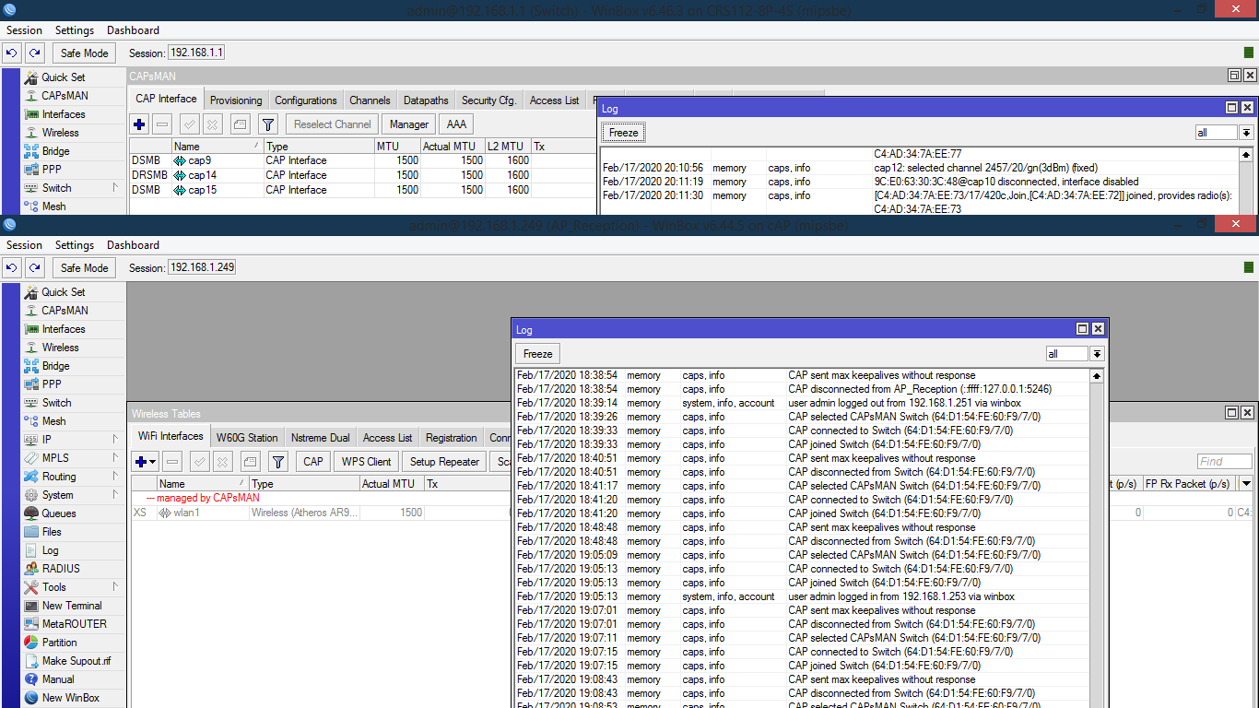Toggle Safe Mode in the Switch WinBox window

[85, 53]
